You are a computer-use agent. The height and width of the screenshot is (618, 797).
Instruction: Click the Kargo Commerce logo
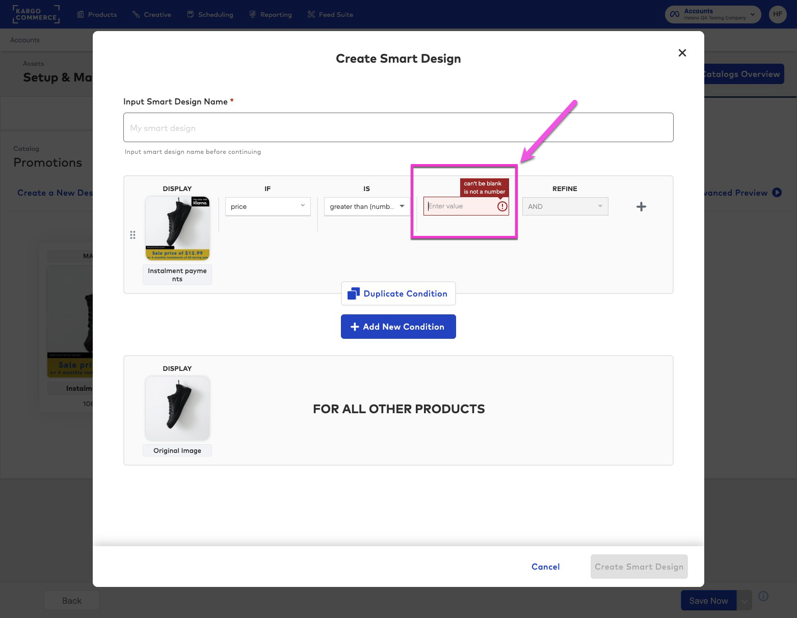coord(36,14)
